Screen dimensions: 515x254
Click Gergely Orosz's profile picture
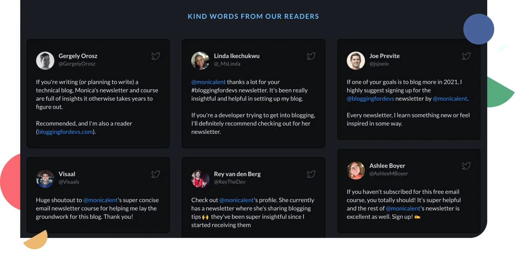coord(45,60)
